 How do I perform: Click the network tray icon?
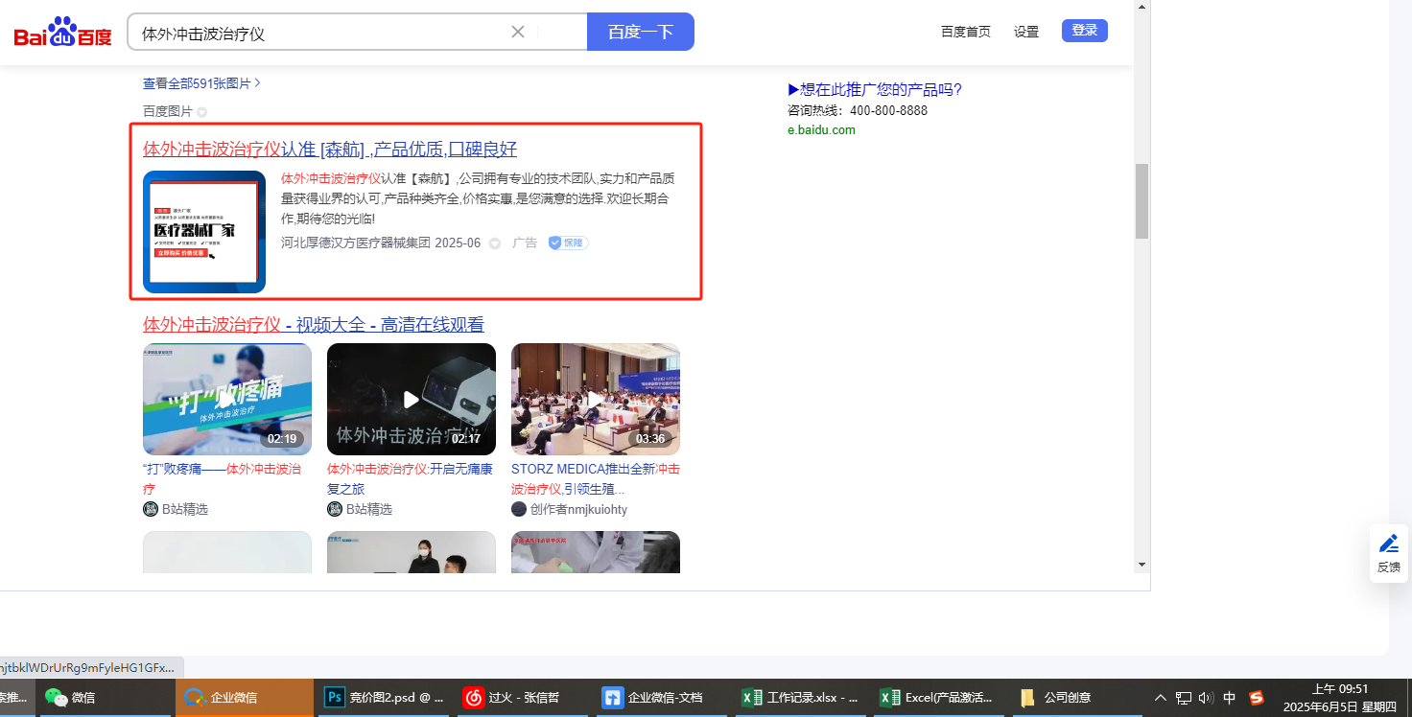click(x=1184, y=698)
